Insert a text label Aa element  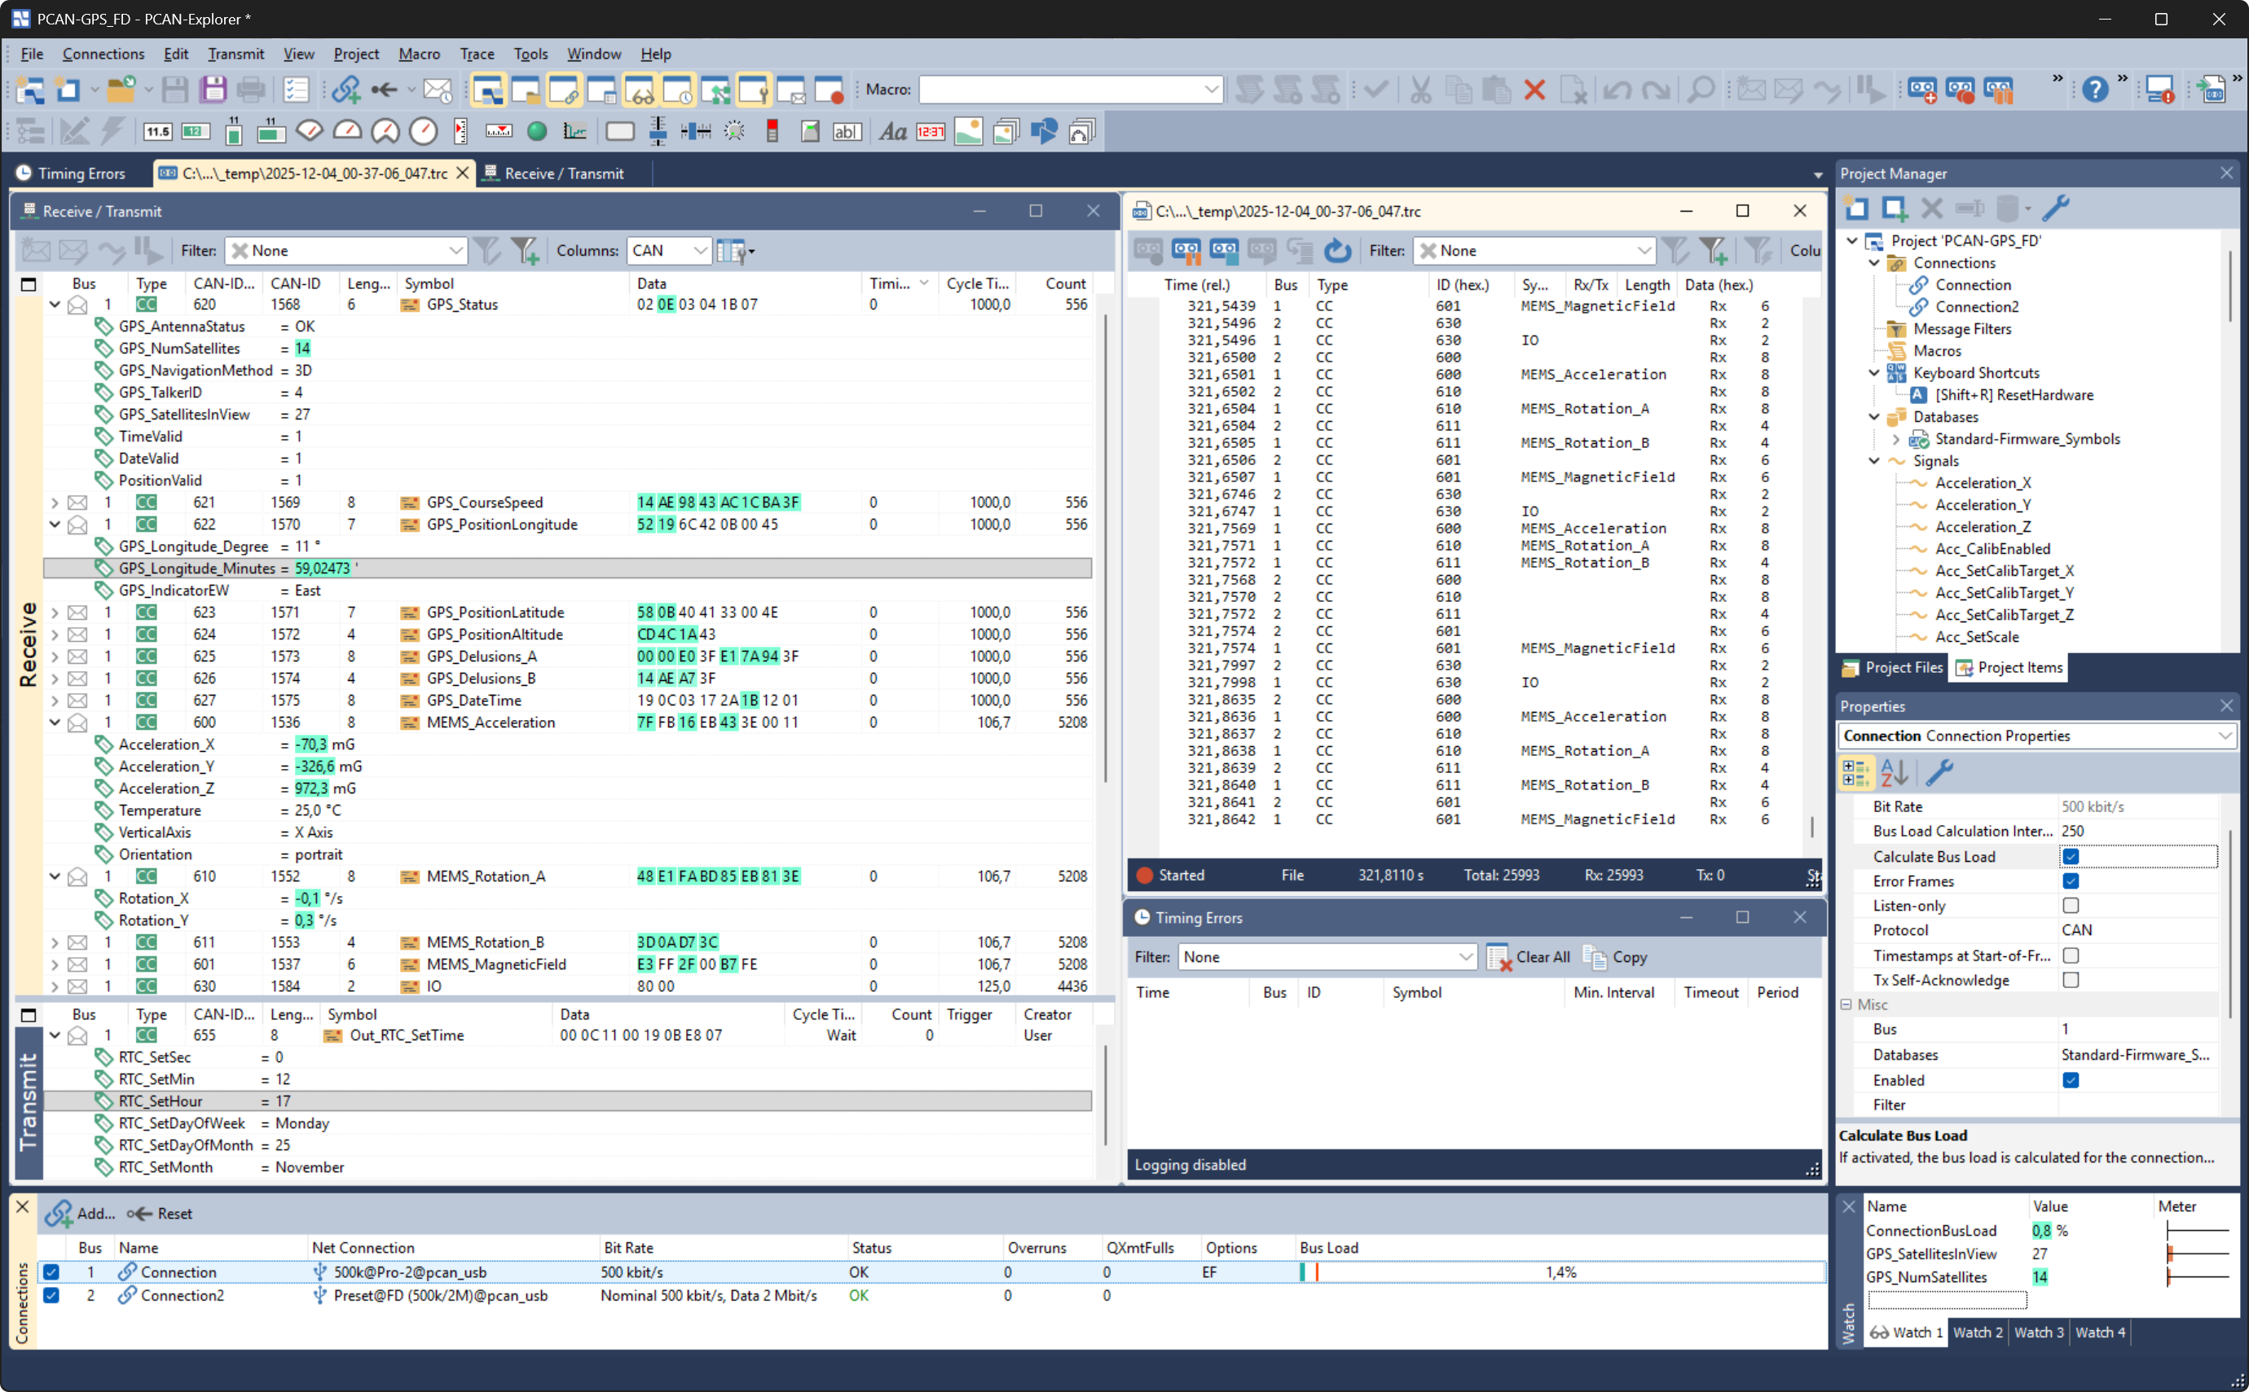click(x=892, y=132)
